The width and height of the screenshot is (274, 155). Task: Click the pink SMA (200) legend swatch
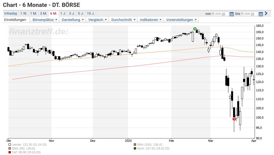[x=135, y=145]
